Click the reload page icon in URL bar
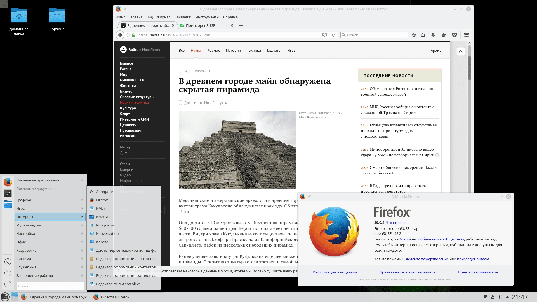The height and width of the screenshot is (302, 537). tap(333, 35)
